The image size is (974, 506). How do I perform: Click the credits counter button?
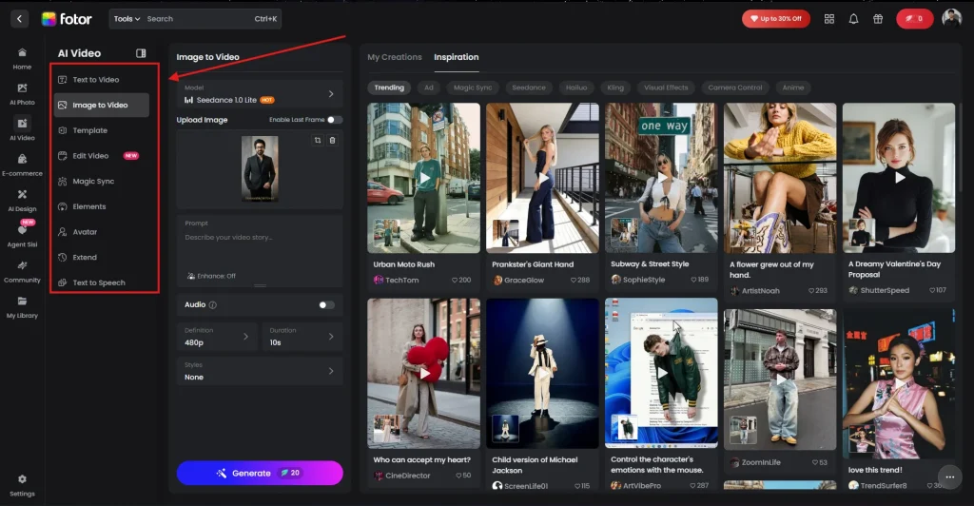(914, 19)
